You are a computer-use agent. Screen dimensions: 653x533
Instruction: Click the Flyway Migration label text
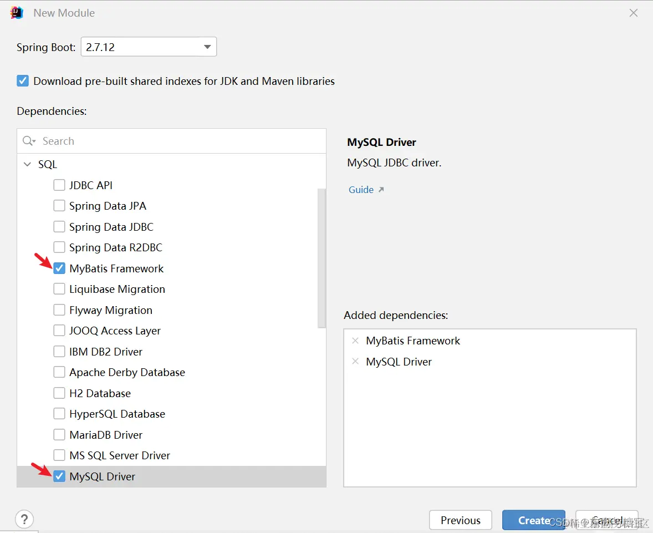[x=111, y=310]
